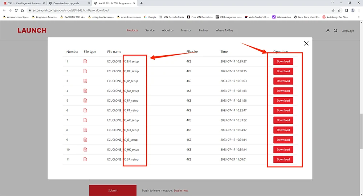363x196 pixels.
Task: Close the Download and upgrade tab
Action: click(x=89, y=3)
